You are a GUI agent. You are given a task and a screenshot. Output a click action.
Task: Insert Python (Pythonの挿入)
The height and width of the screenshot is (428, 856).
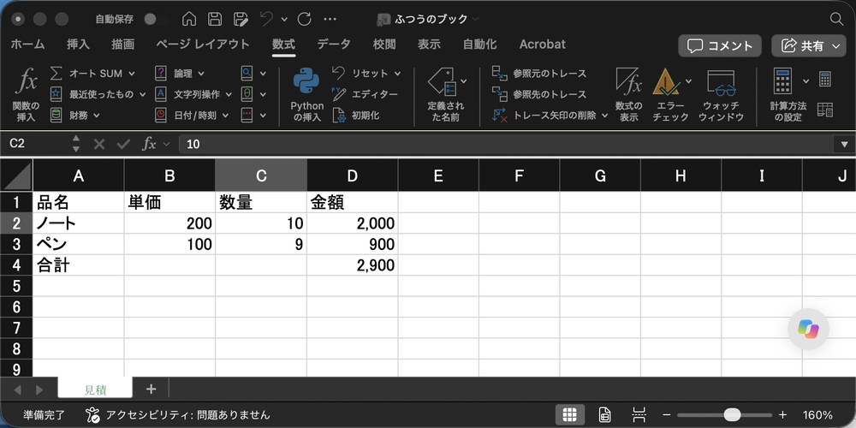306,94
